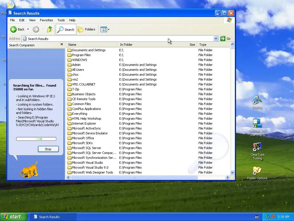
Task: Select the Business Objects folder icon
Action: pyautogui.click(x=69, y=94)
